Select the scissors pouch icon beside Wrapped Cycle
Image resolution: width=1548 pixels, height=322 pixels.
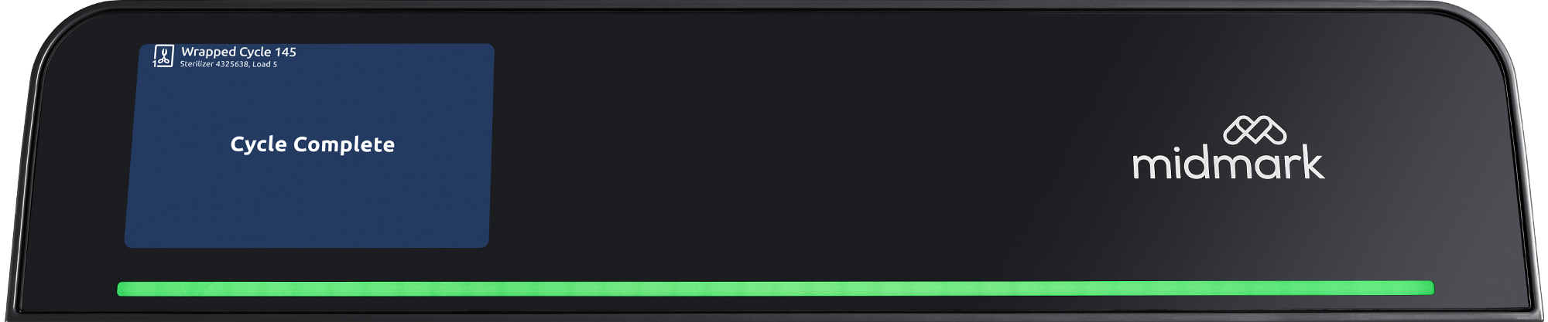[x=163, y=56]
